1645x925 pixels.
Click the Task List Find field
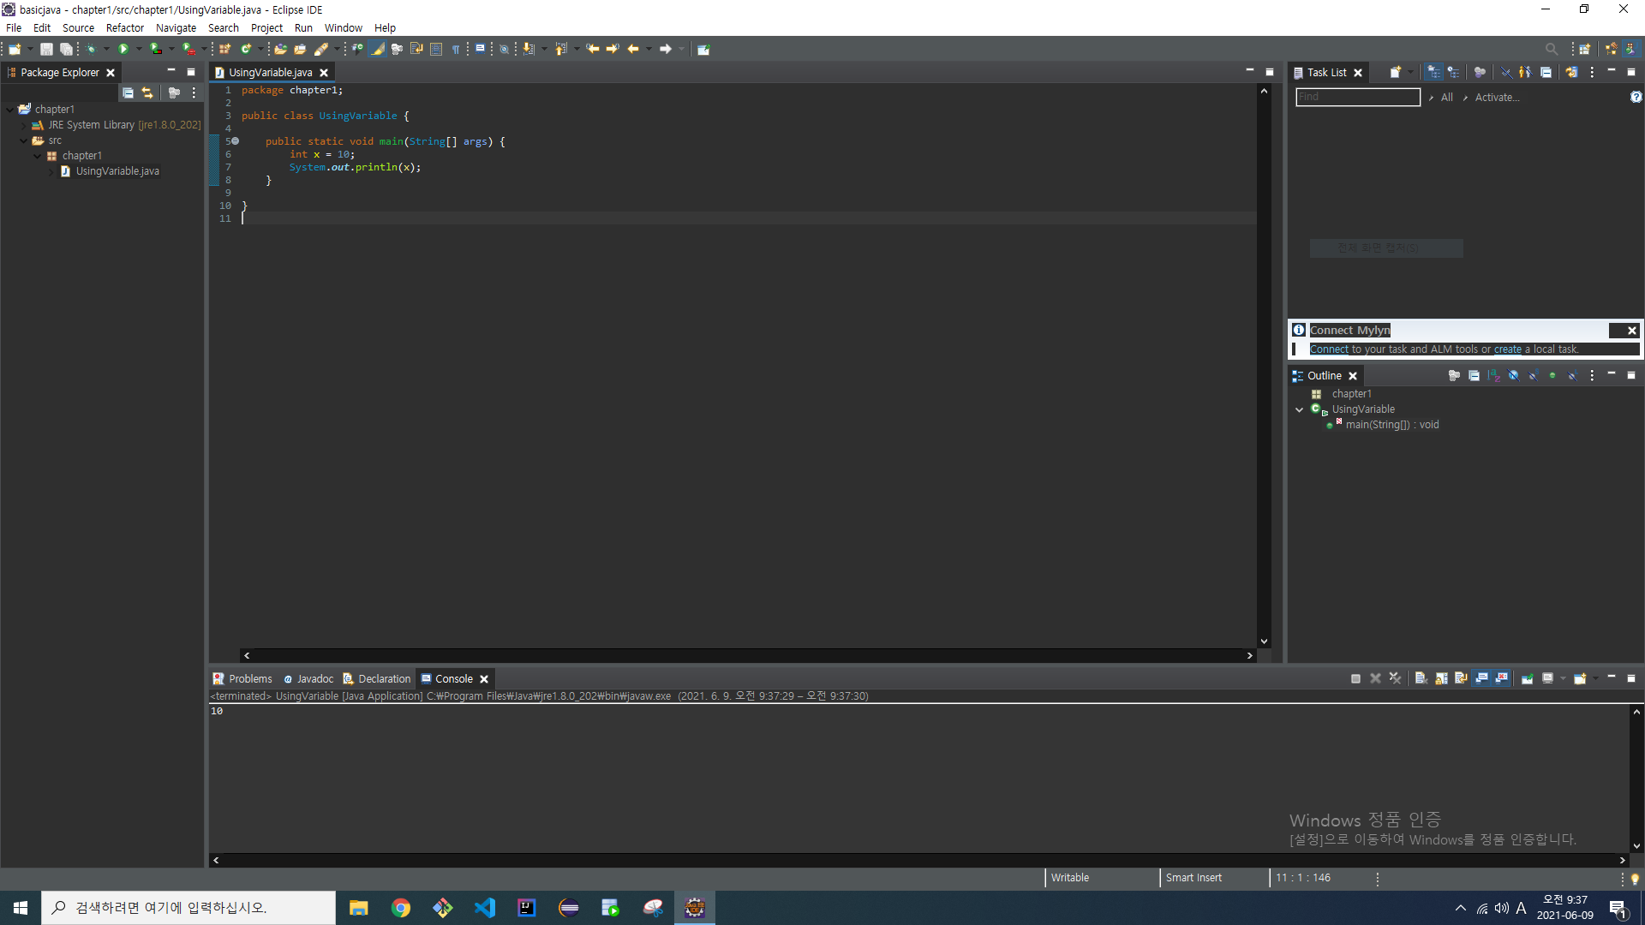click(x=1357, y=98)
